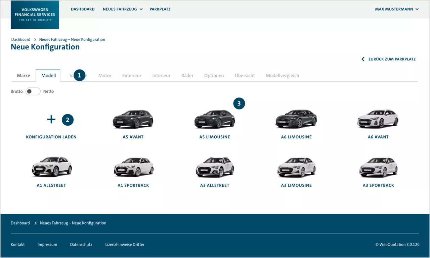Click the Volkswagen Financial Services logo
This screenshot has width=430, height=258.
click(35, 14)
